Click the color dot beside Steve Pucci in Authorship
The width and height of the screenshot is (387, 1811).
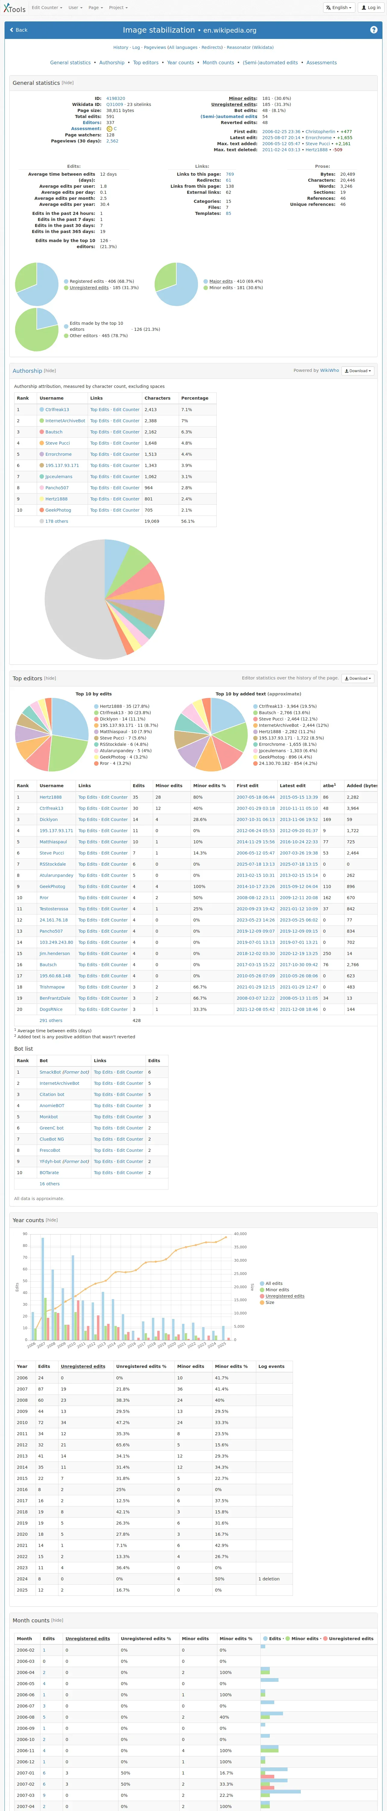[41, 443]
